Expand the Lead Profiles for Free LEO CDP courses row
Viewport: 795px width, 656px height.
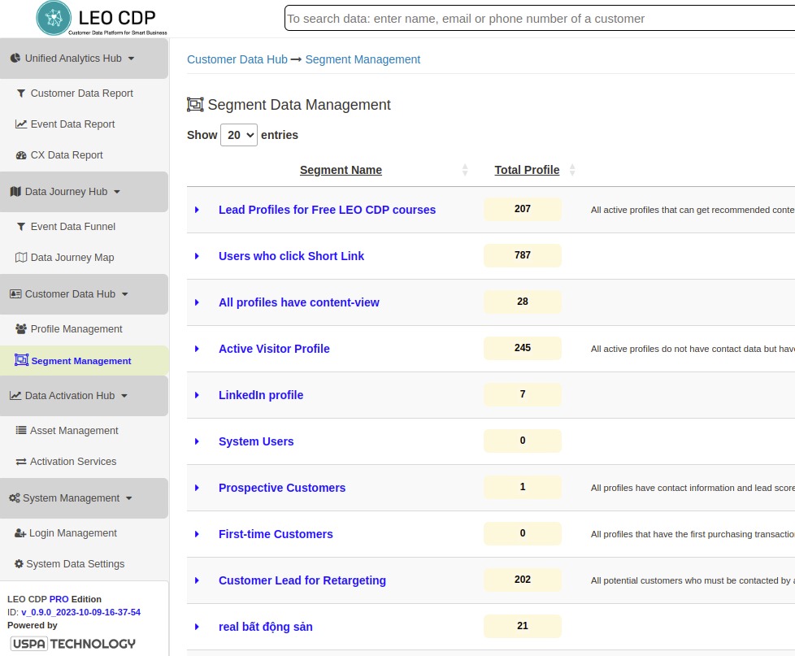[x=198, y=210]
